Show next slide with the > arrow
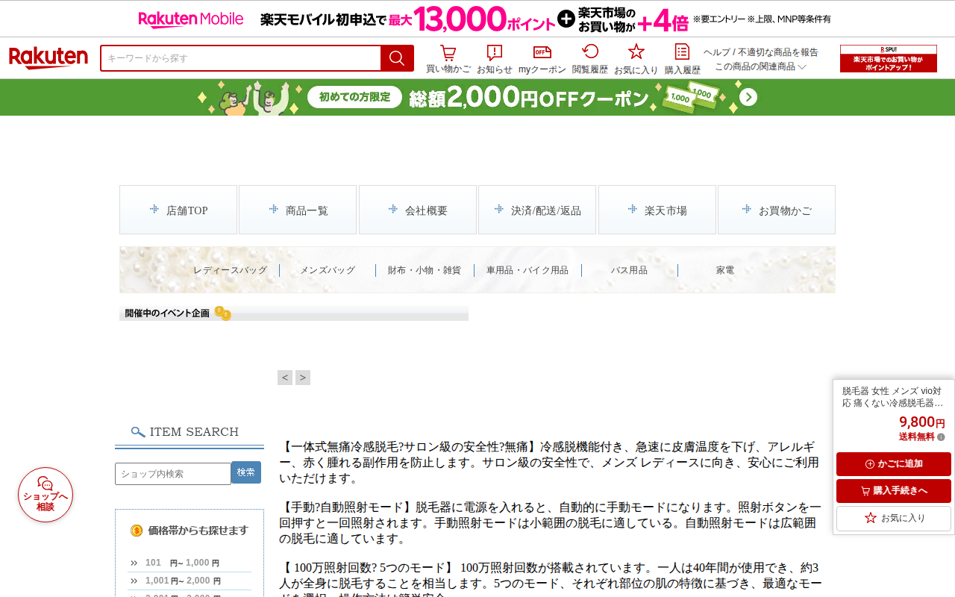The height and width of the screenshot is (597, 955). (x=303, y=378)
